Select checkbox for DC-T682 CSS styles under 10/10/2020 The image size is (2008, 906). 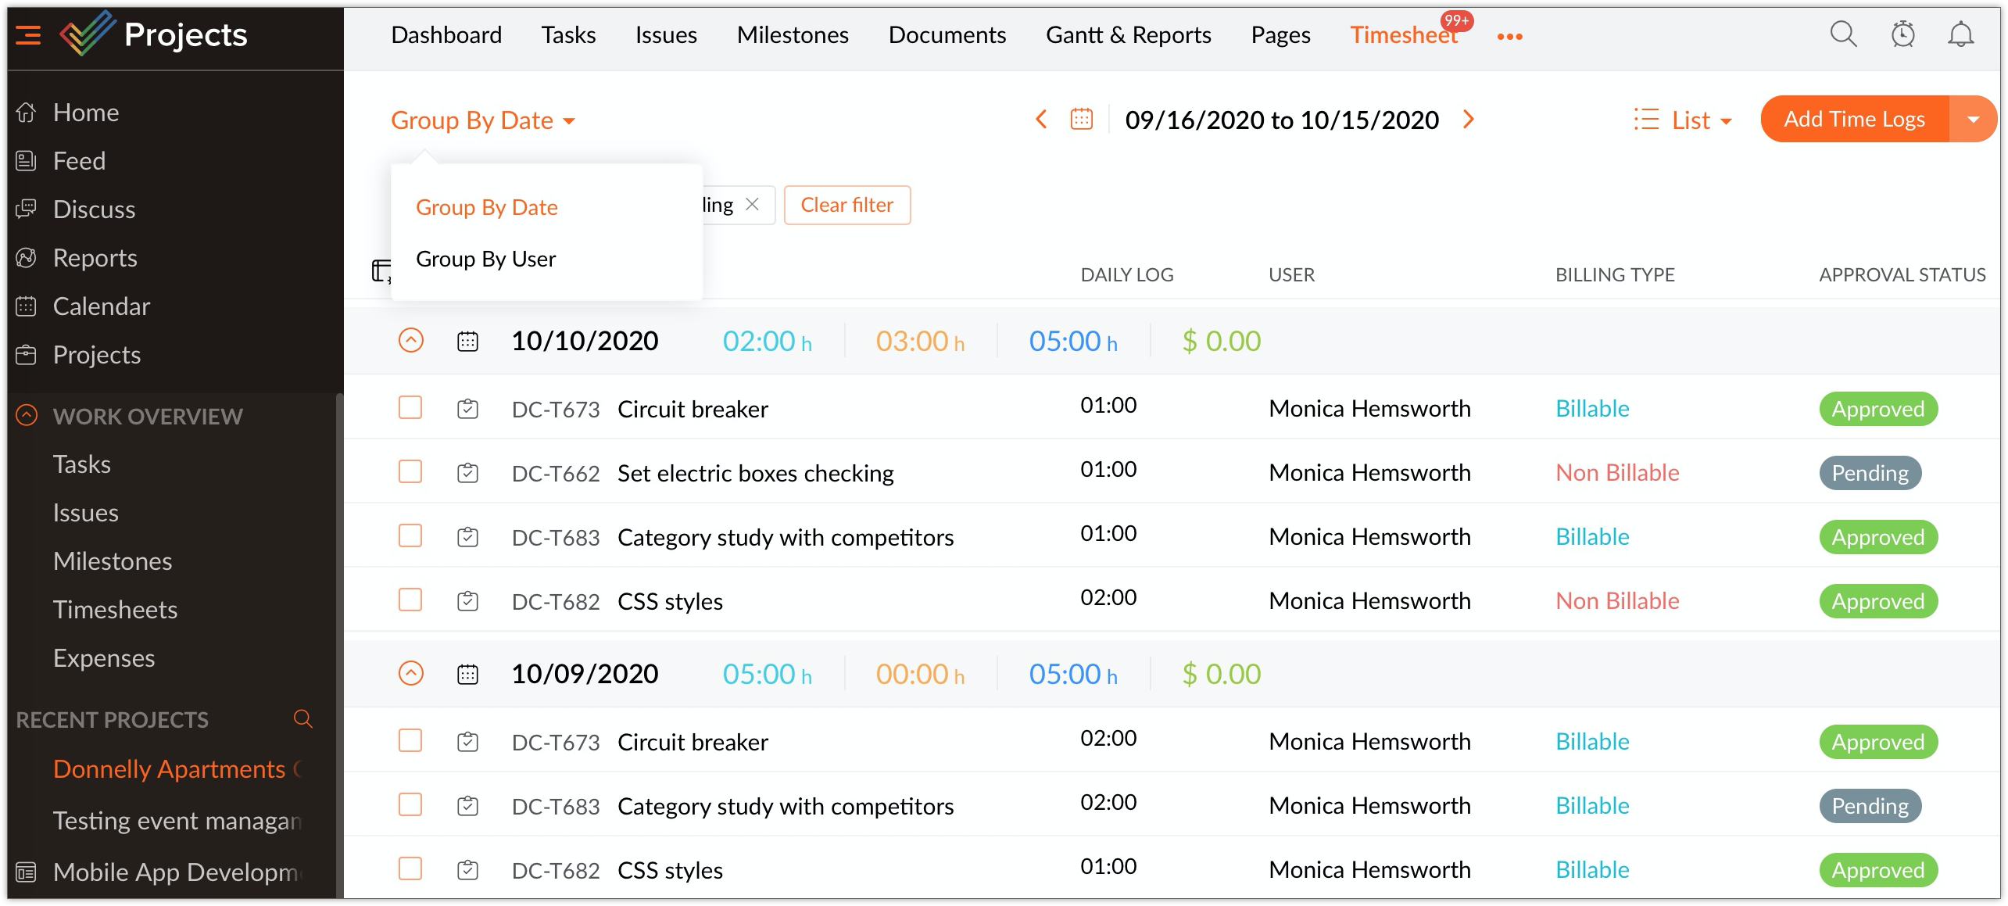click(x=410, y=600)
